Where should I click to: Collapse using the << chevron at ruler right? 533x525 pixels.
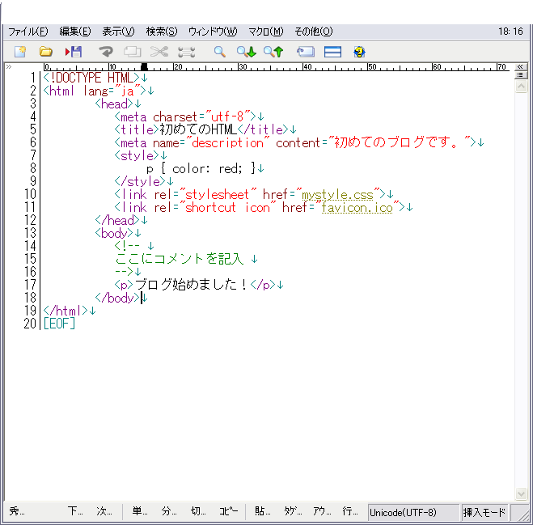click(520, 66)
